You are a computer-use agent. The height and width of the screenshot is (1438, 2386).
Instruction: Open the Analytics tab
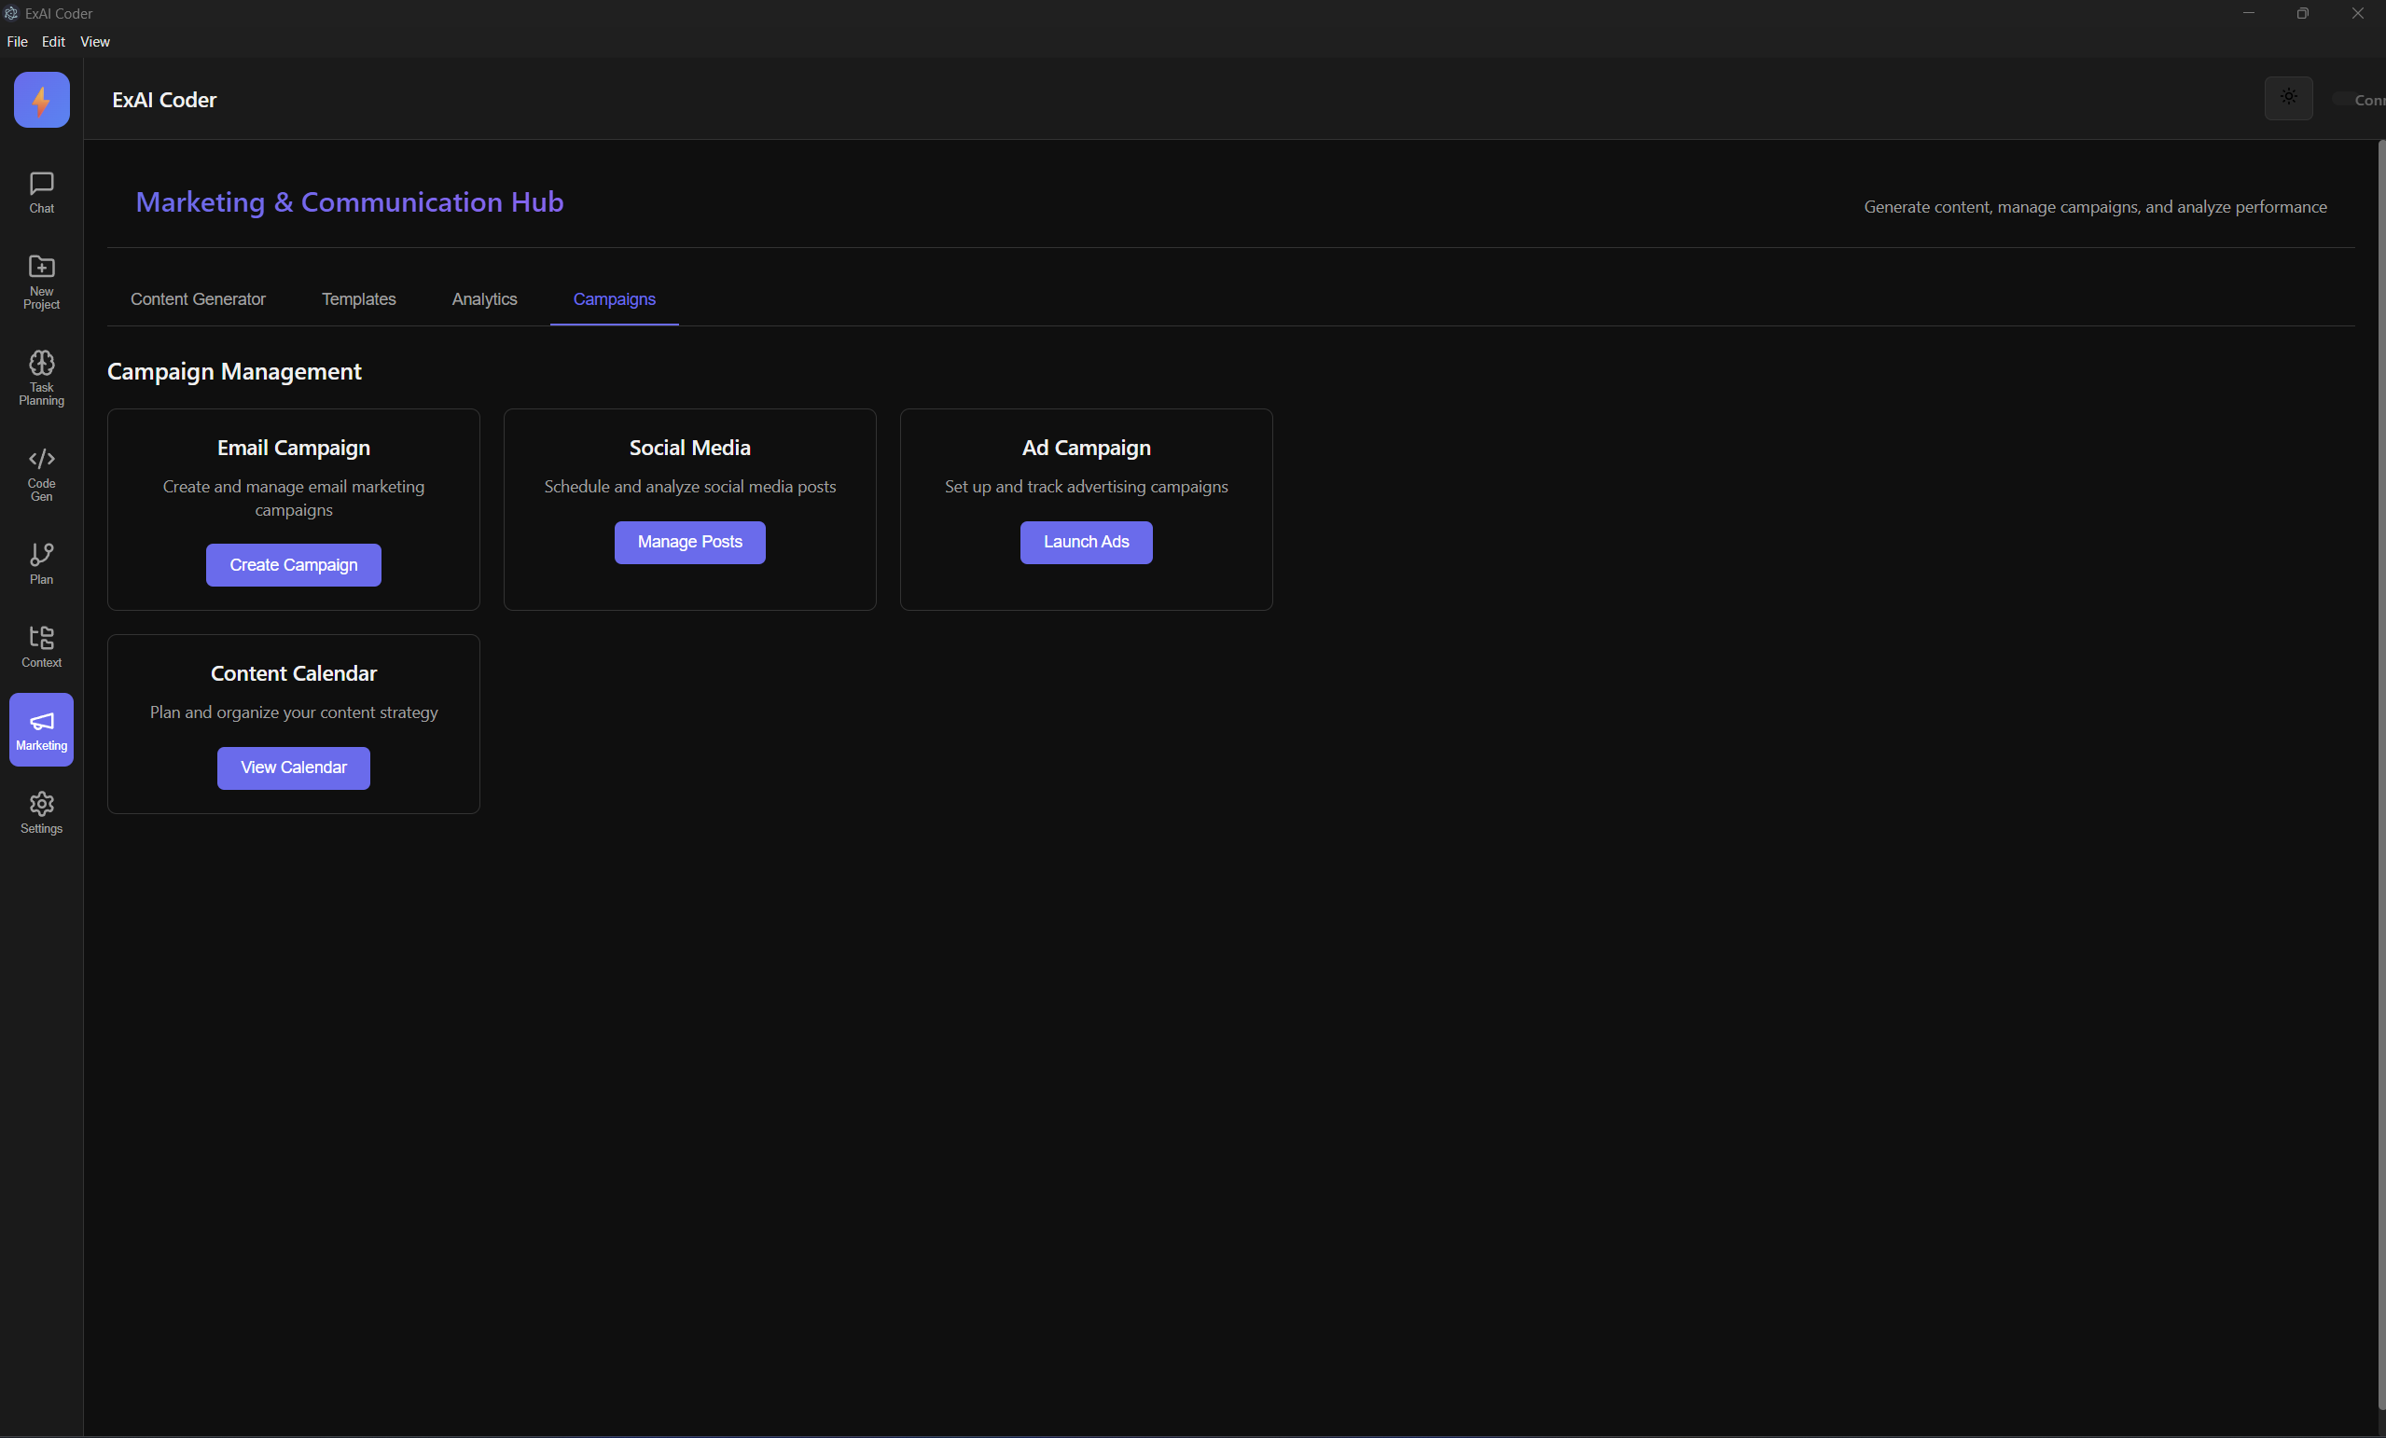[484, 299]
